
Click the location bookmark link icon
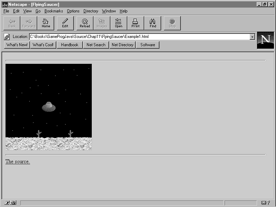[7, 37]
